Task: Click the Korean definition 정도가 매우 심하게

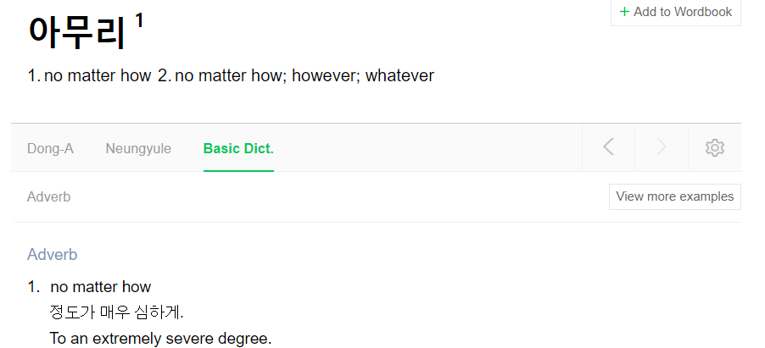Action: [x=116, y=312]
